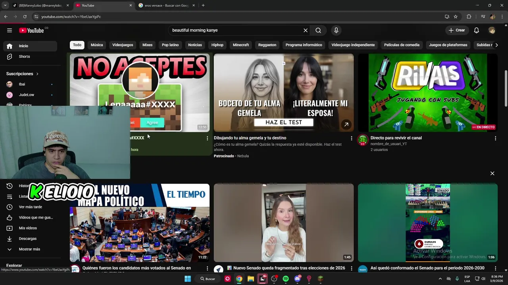
Task: Go back in browser history
Action: tap(6, 17)
